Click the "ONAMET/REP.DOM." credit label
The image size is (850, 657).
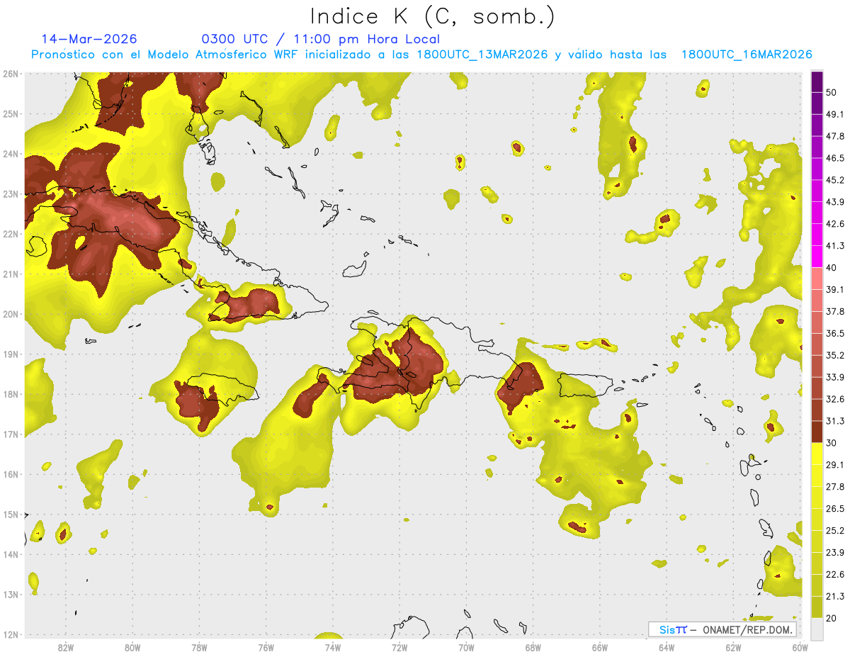coord(747,629)
